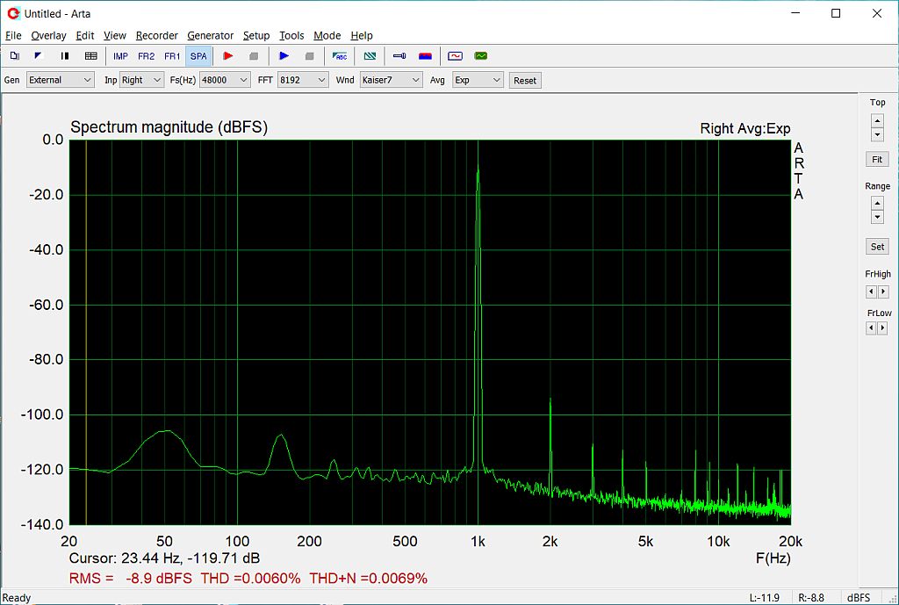Open the Edit menu

[85, 35]
